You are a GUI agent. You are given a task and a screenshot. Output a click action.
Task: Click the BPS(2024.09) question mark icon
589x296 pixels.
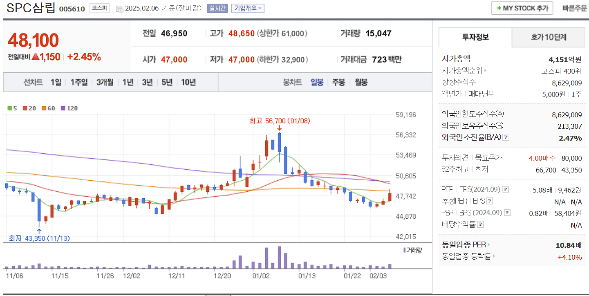(507, 212)
